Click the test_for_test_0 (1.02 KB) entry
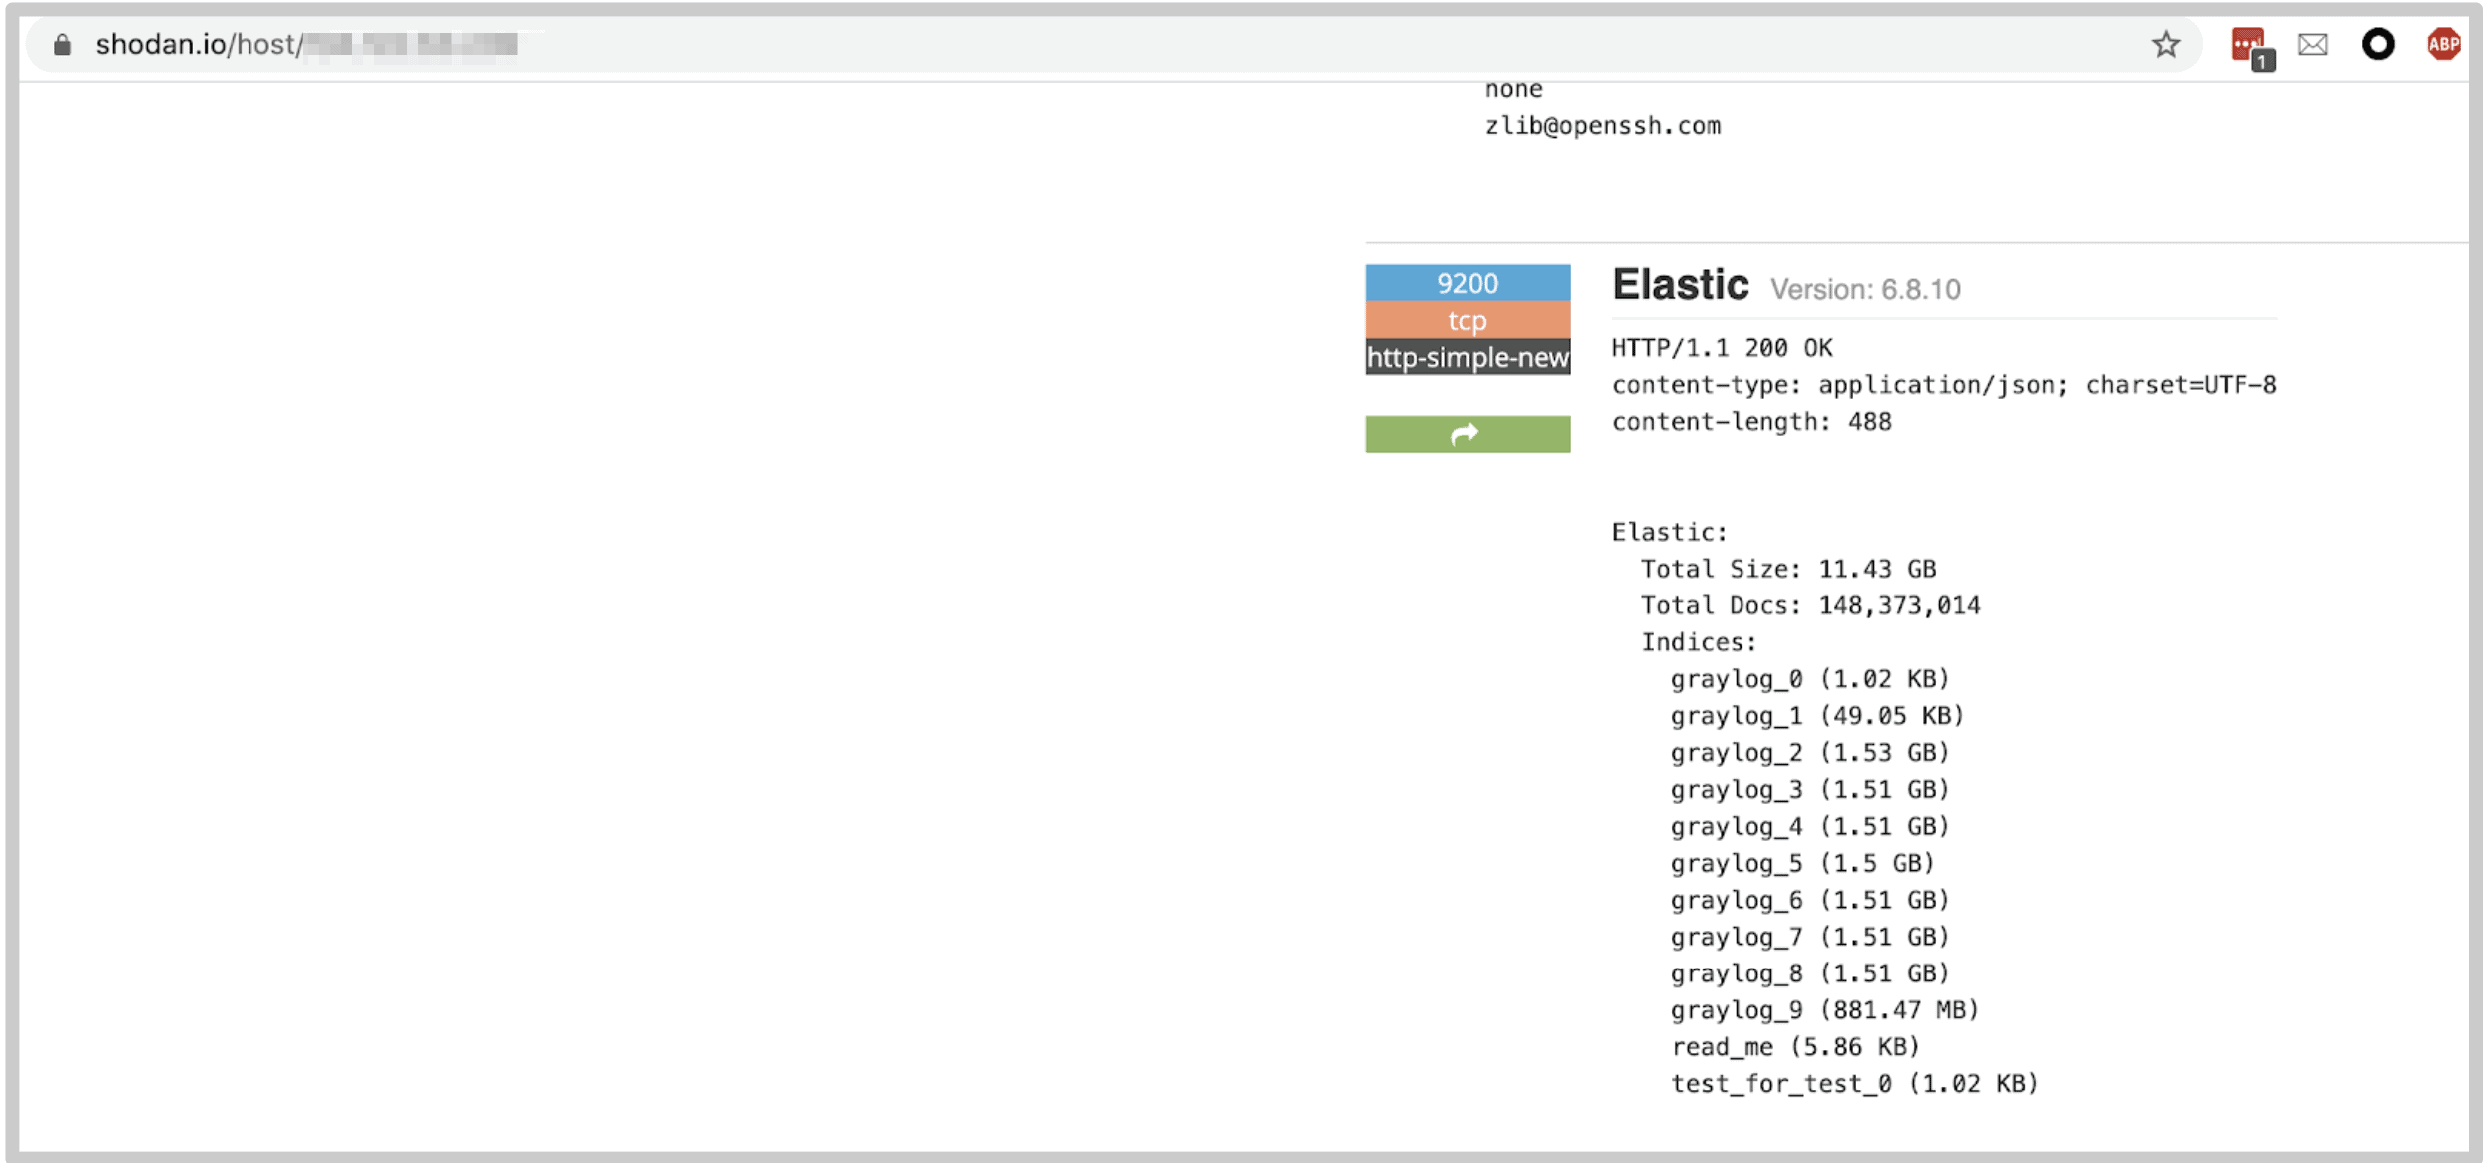This screenshot has height=1163, width=2488. tap(1854, 1084)
